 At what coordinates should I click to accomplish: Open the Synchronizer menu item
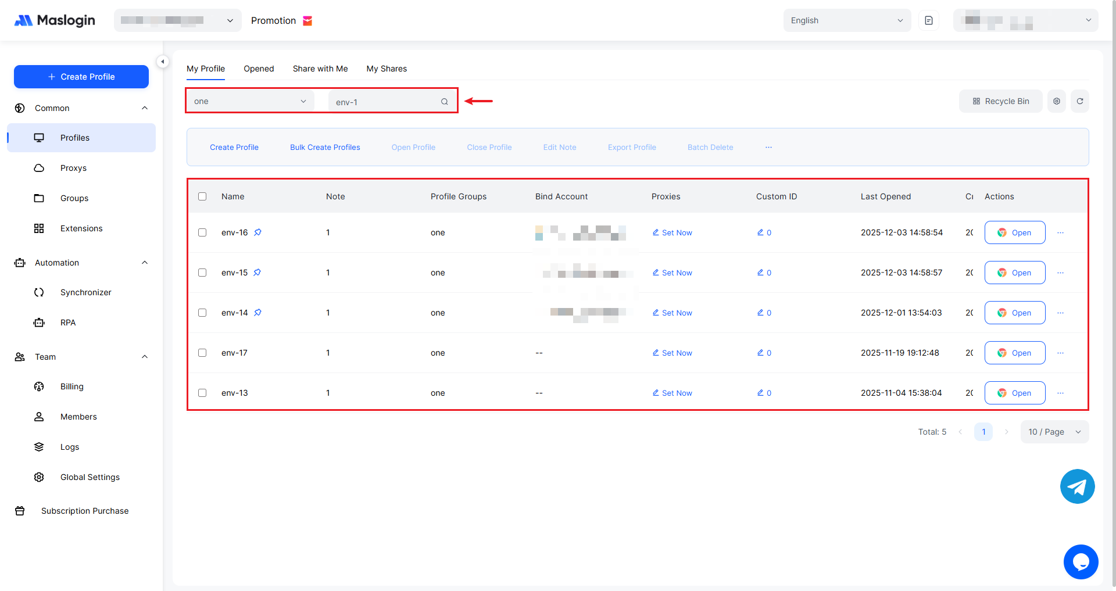coord(85,292)
